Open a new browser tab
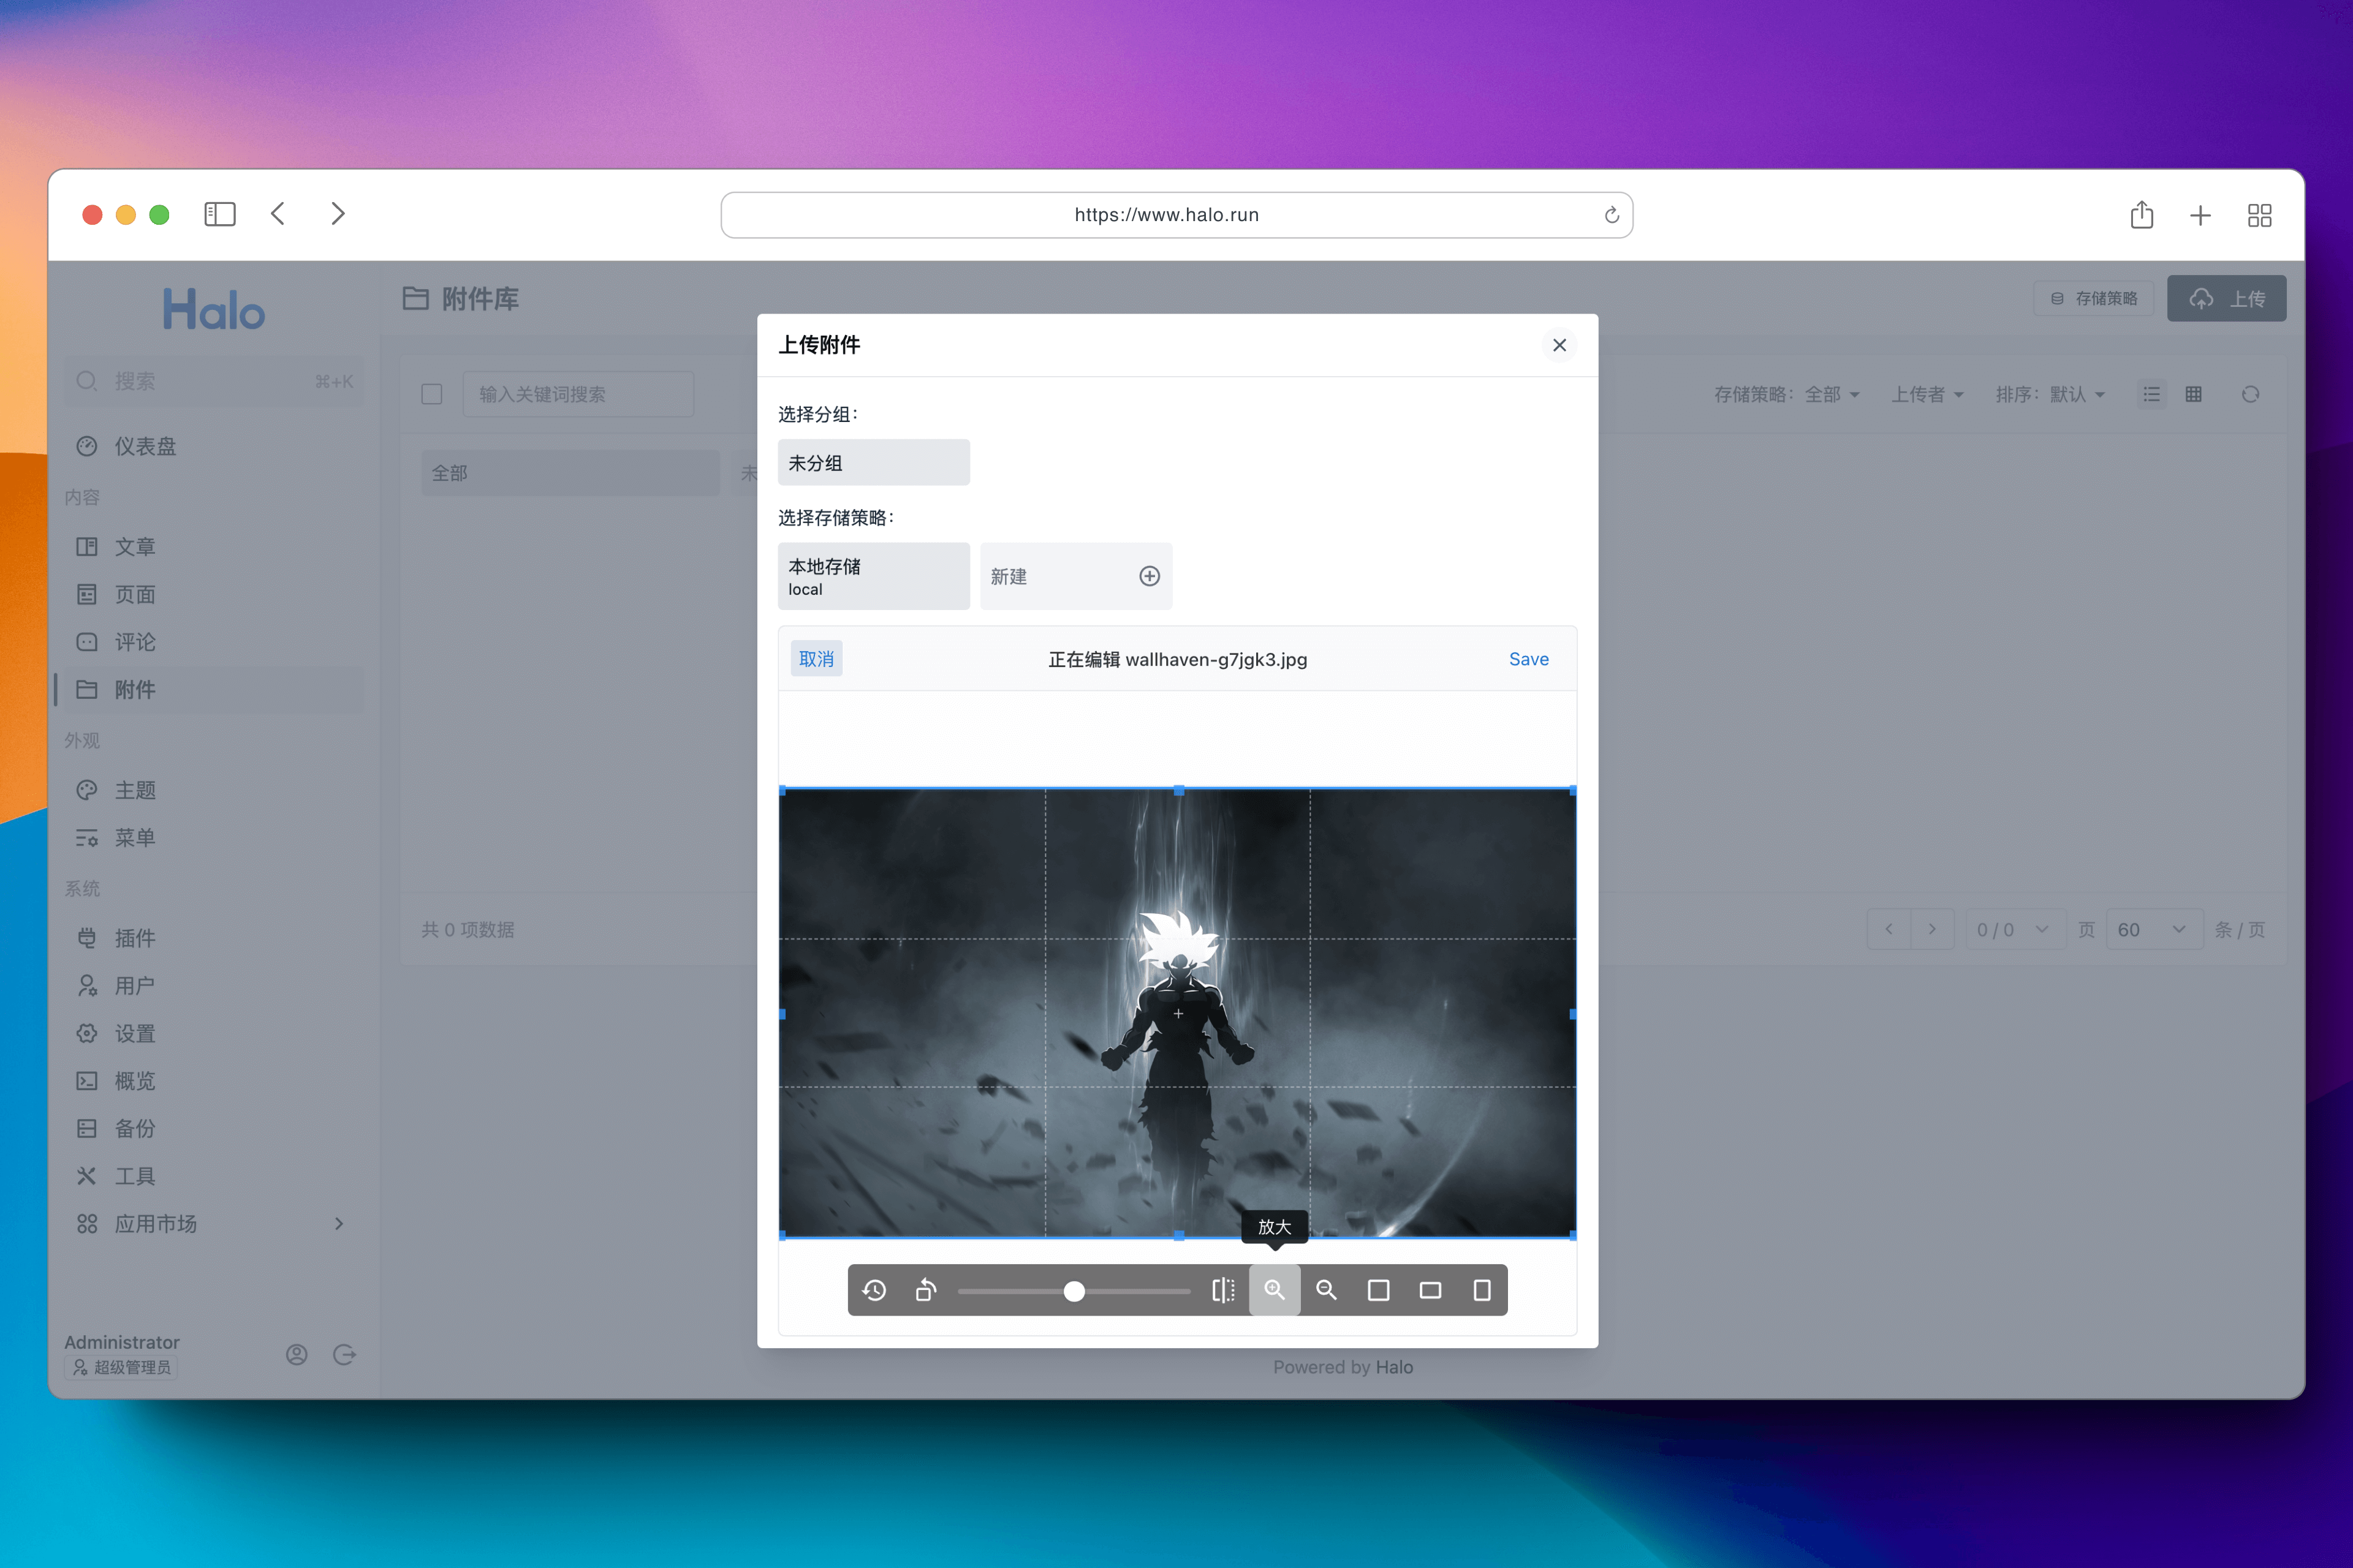The height and width of the screenshot is (1568, 2353). 2200,215
